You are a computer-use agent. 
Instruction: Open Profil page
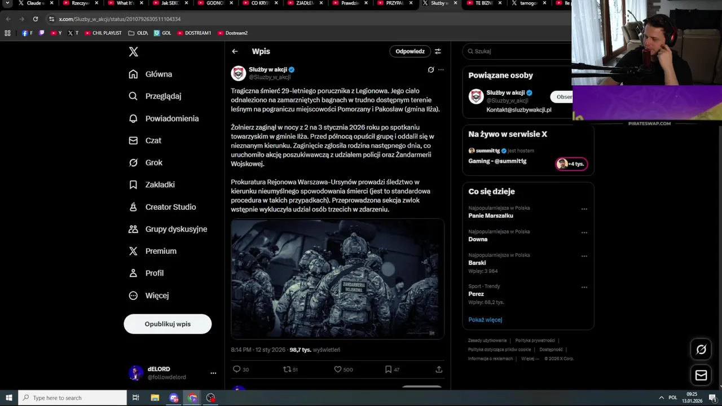pos(146,273)
